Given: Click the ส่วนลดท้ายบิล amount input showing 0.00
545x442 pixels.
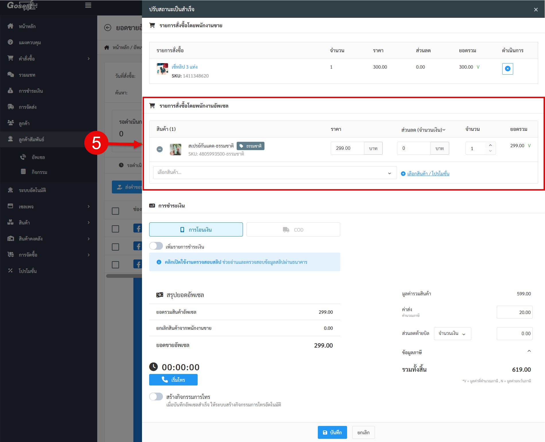Looking at the screenshot, I should (515, 334).
